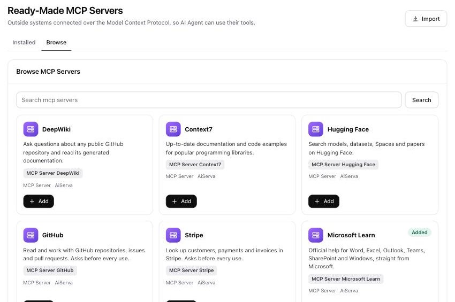This screenshot has height=302, width=455.
Task: Click the Browse MCP Servers heading
Action: 48,72
